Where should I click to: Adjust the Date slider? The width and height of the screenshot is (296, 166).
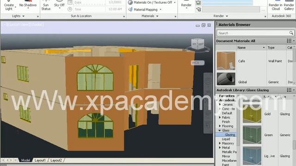(x=90, y=3)
